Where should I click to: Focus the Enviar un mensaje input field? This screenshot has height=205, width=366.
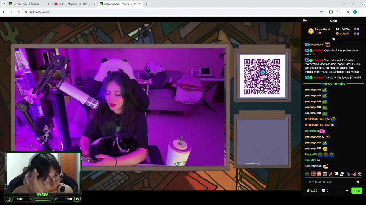coord(333,182)
